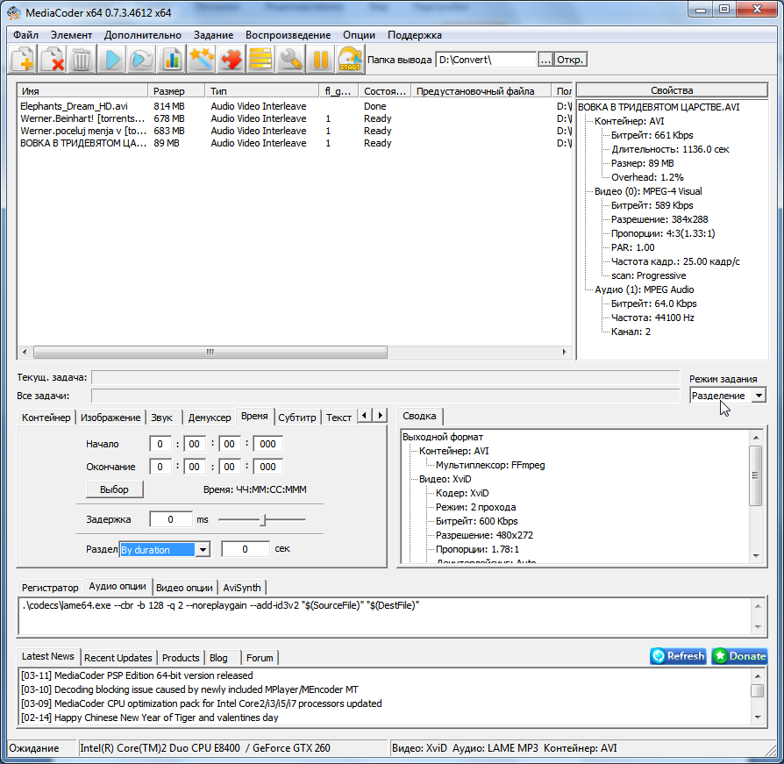The image size is (784, 764).
Task: Switch to the Демуксер tab
Action: point(210,418)
